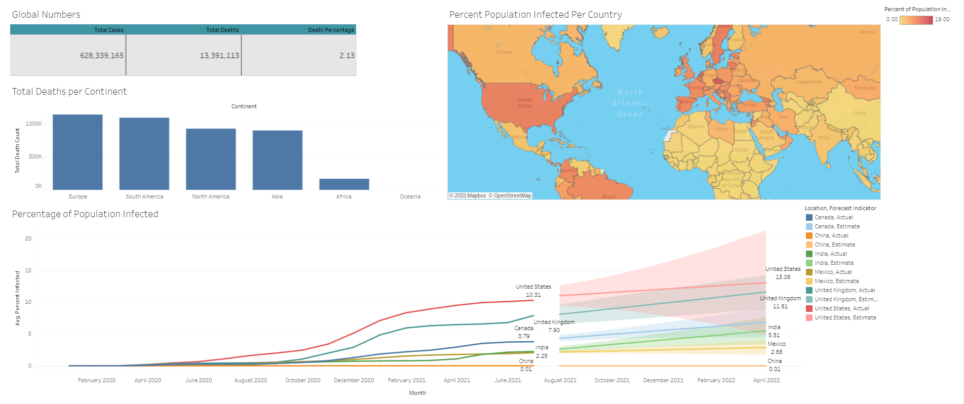Click Iran on the map

tap(783, 117)
